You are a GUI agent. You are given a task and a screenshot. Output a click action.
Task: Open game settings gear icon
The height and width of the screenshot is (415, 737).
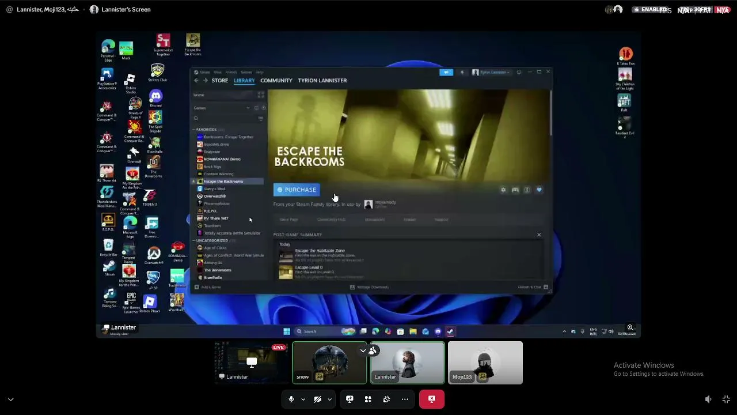pyautogui.click(x=503, y=190)
